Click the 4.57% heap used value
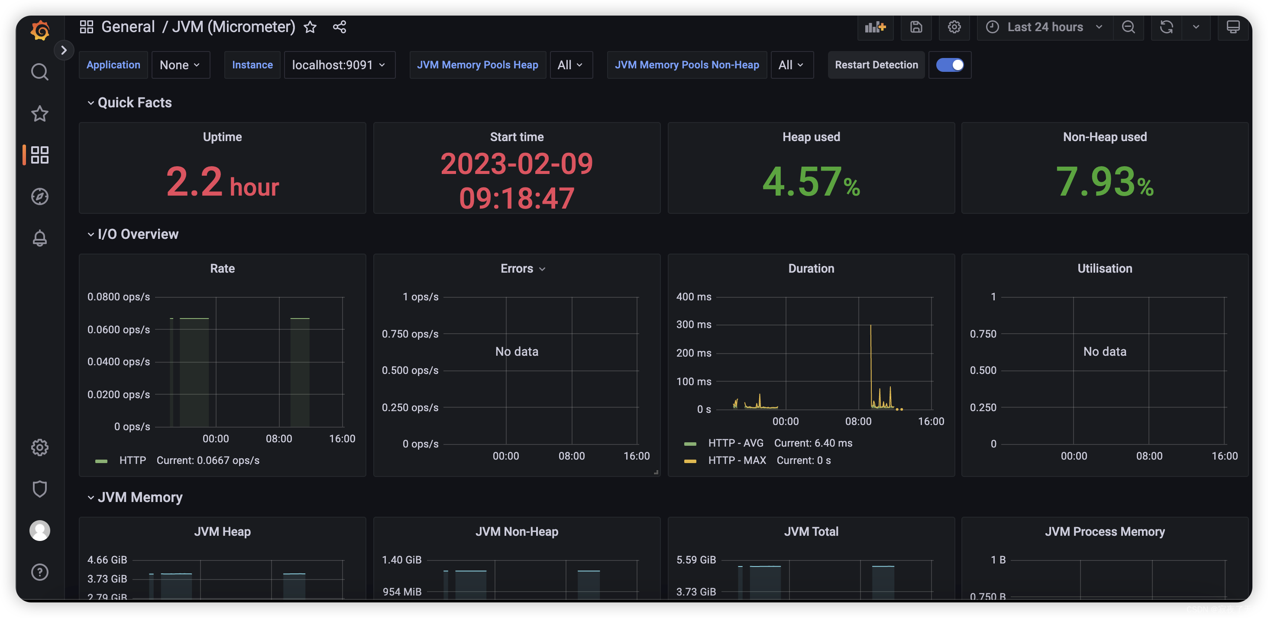1268x618 pixels. pyautogui.click(x=811, y=183)
